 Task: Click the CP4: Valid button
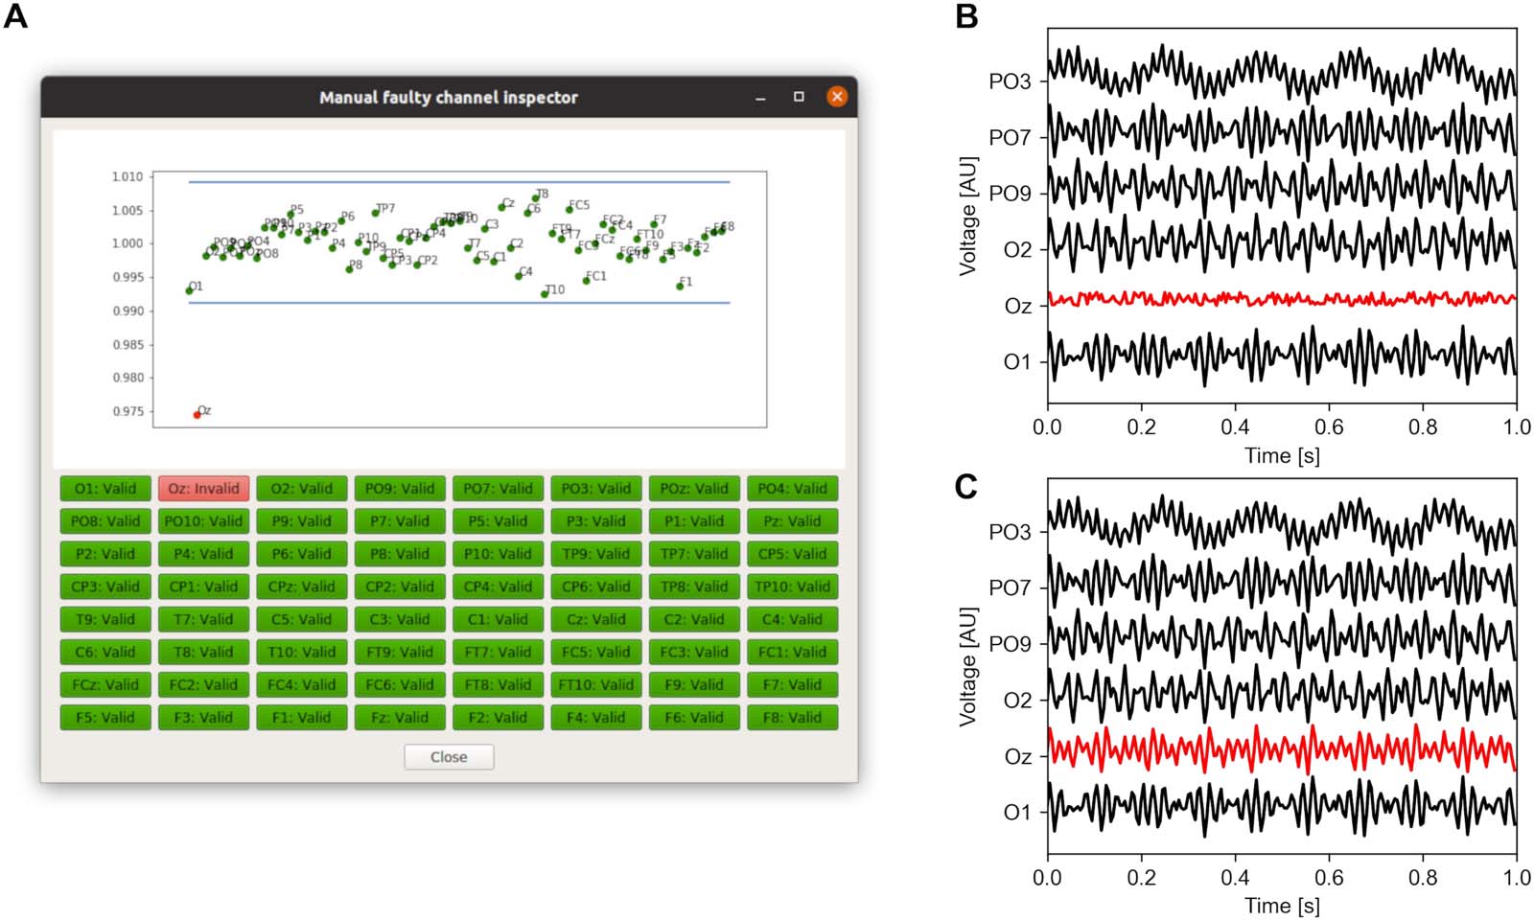[x=498, y=587]
